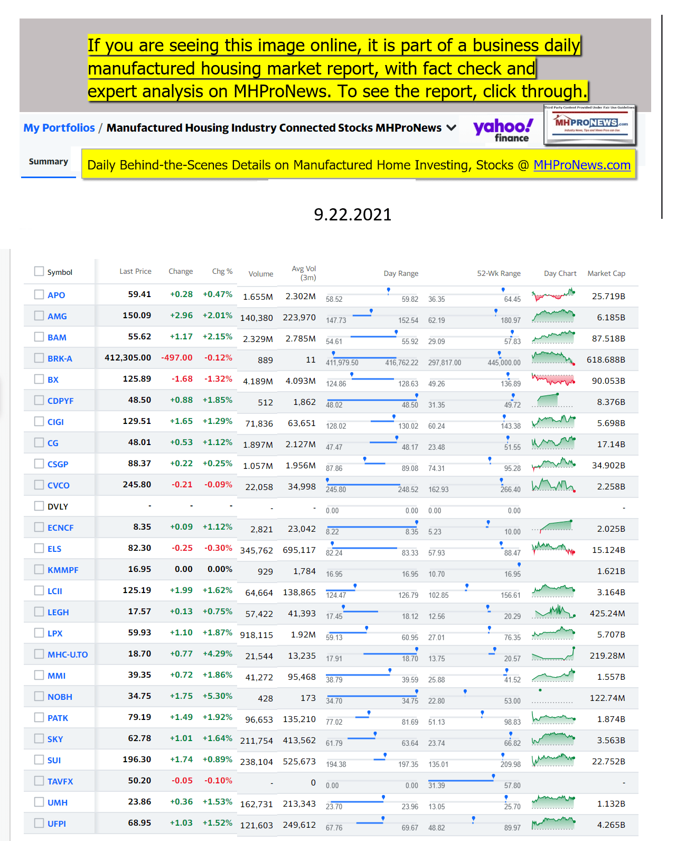Tick the BX row checkbox

pos(39,379)
